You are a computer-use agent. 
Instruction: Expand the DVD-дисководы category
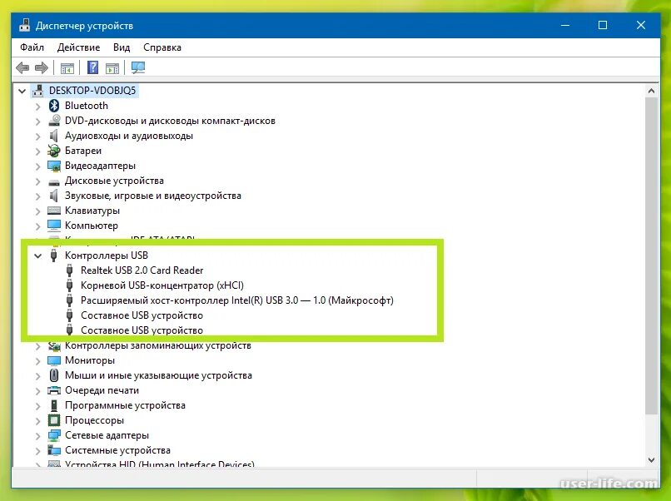point(38,122)
